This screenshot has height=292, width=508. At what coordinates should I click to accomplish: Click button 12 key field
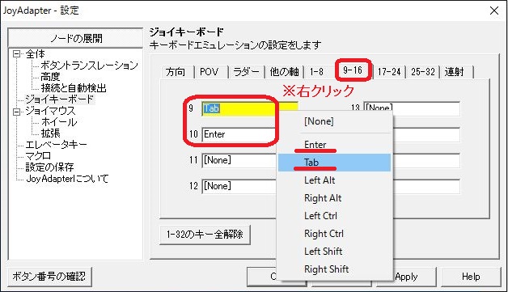[239, 186]
